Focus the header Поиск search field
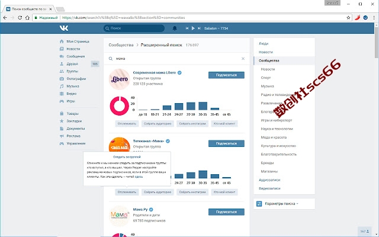The image size is (379, 237). pos(134,28)
